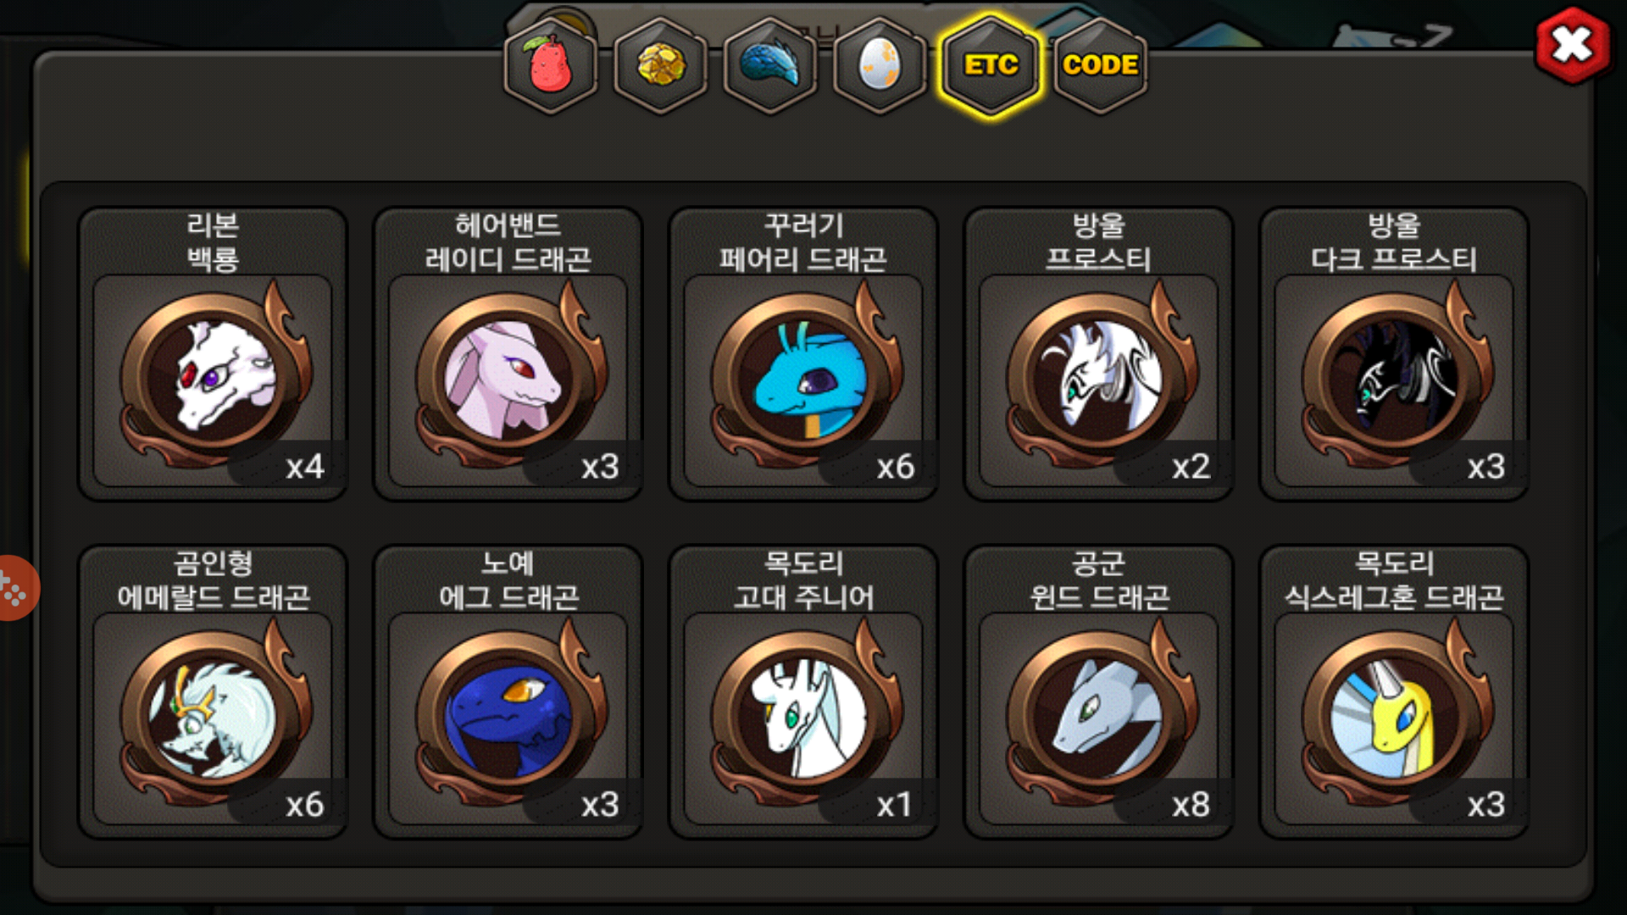Choose the 헤어밴드 레이디 드래곤 item
The width and height of the screenshot is (1627, 915).
[x=508, y=354]
